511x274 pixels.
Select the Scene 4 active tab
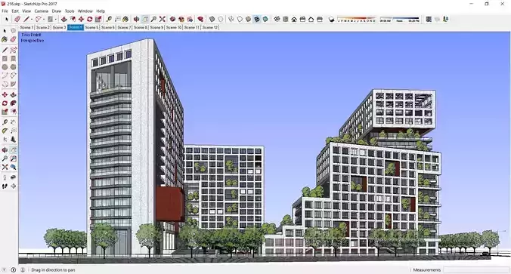(x=76, y=27)
